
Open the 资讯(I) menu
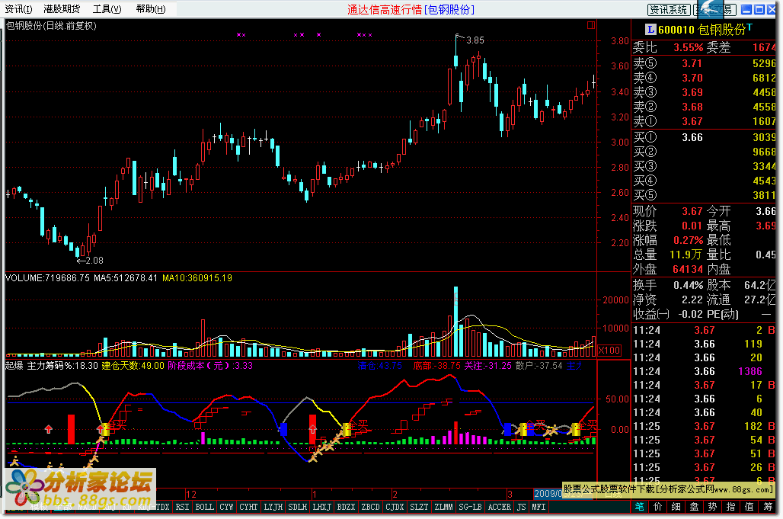coord(18,9)
